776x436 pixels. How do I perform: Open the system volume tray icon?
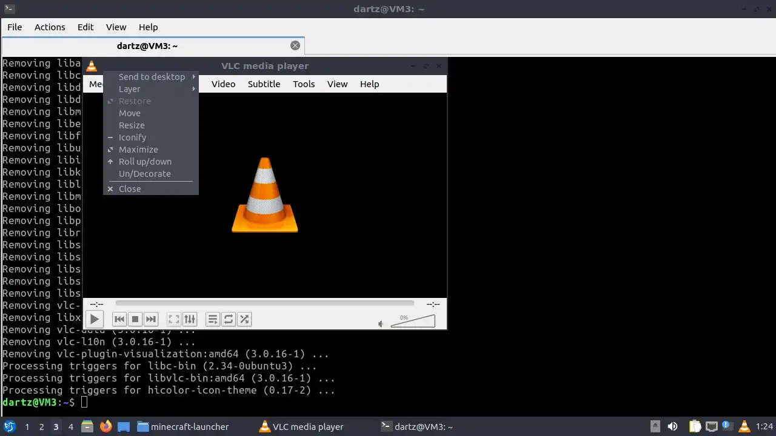click(x=672, y=426)
